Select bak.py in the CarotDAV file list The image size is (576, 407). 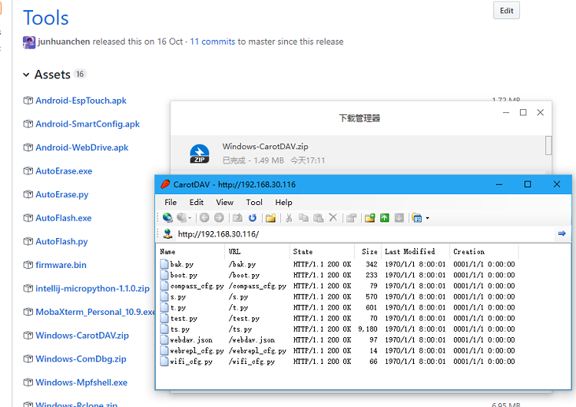[181, 264]
